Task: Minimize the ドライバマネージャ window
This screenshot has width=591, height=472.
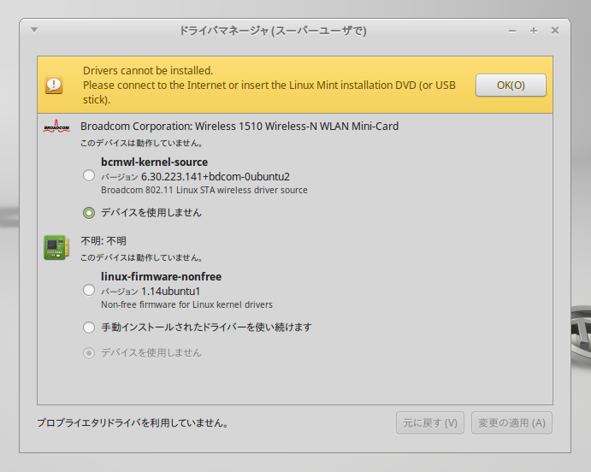Action: point(512,31)
